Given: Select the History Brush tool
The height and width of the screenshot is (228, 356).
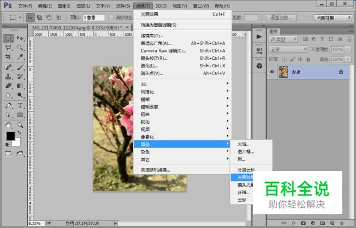Looking at the screenshot, I should 20,77.
